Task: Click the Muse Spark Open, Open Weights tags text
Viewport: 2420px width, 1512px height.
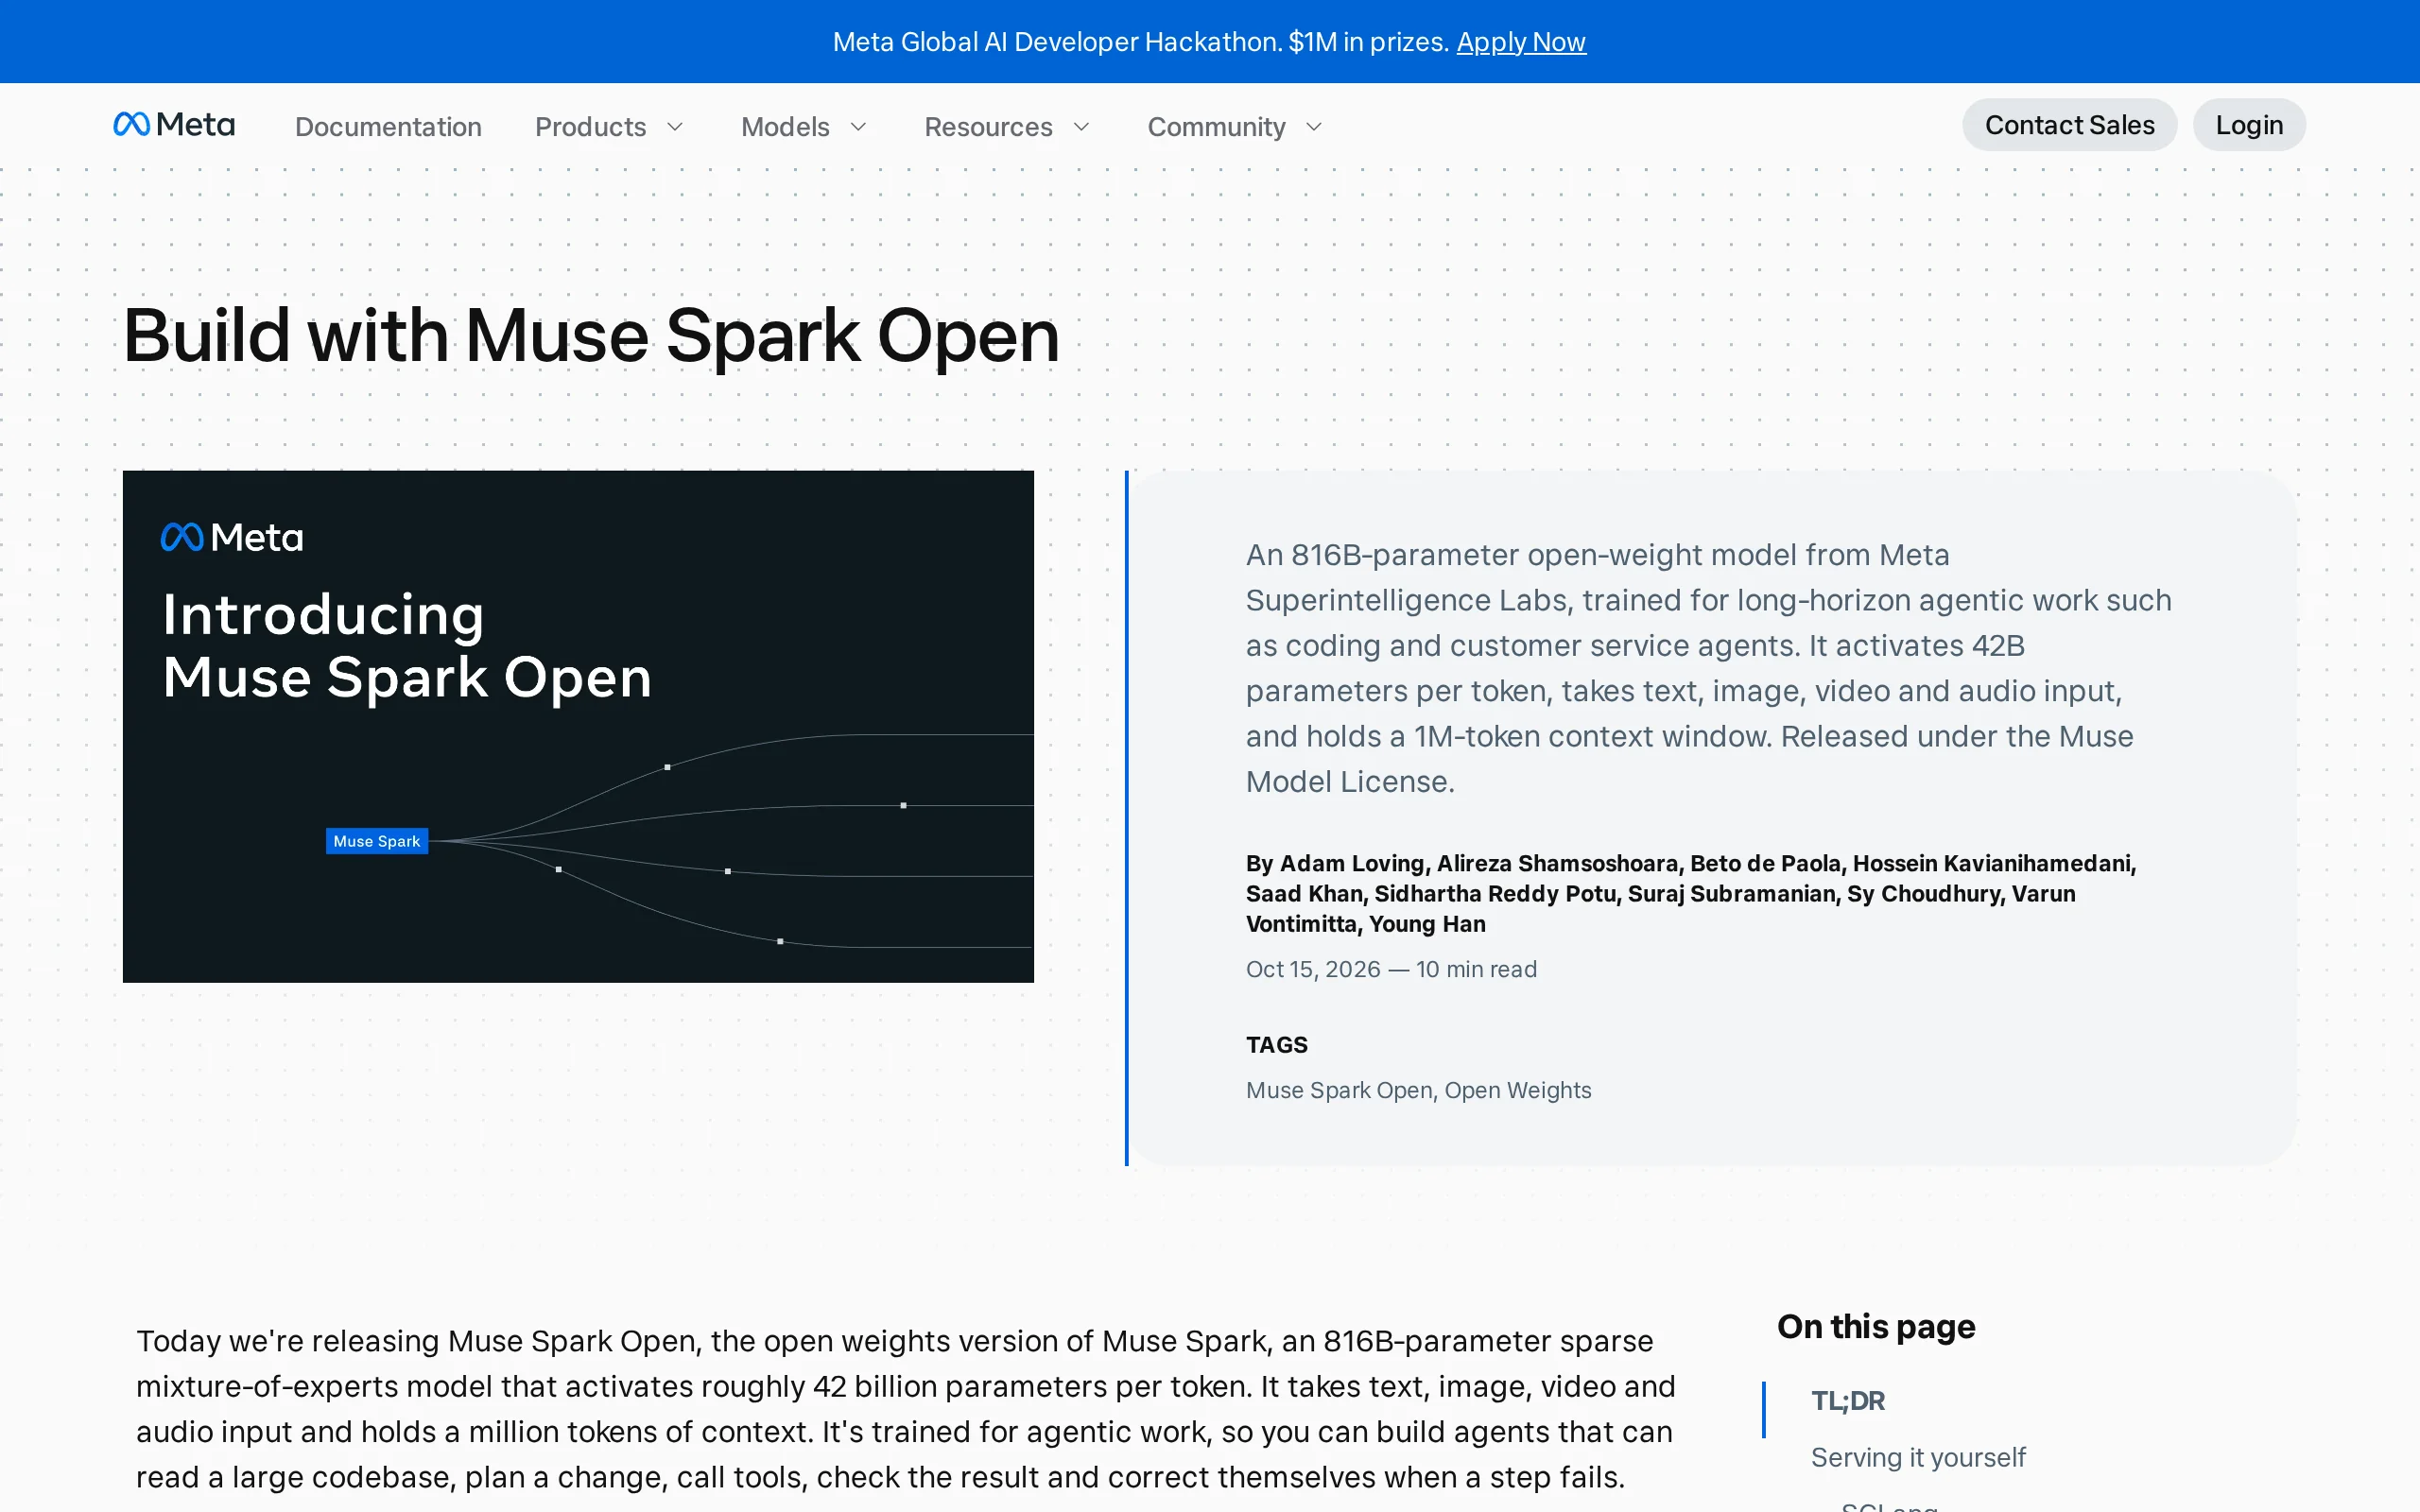Action: [1418, 1090]
